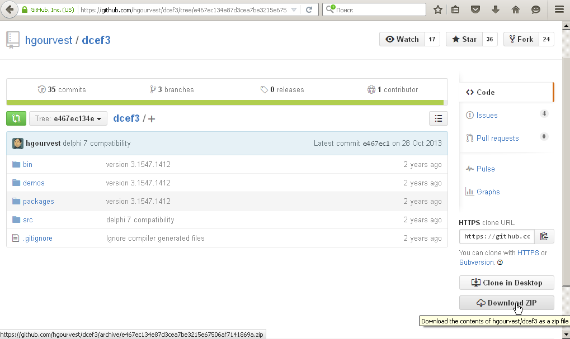The image size is (570, 339).
Task: Click the HTTPS clone URL text field
Action: (x=497, y=236)
